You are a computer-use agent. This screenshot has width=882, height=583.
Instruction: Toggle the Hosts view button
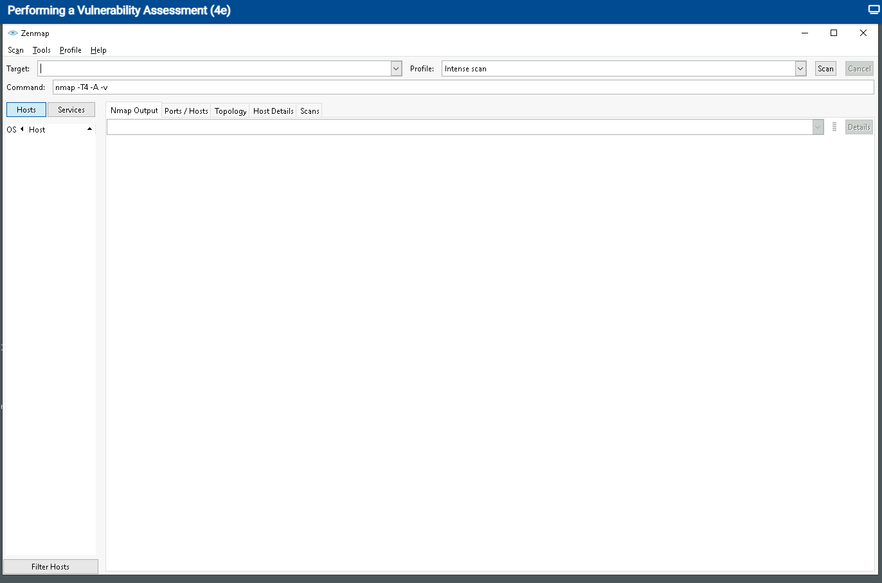pyautogui.click(x=26, y=110)
